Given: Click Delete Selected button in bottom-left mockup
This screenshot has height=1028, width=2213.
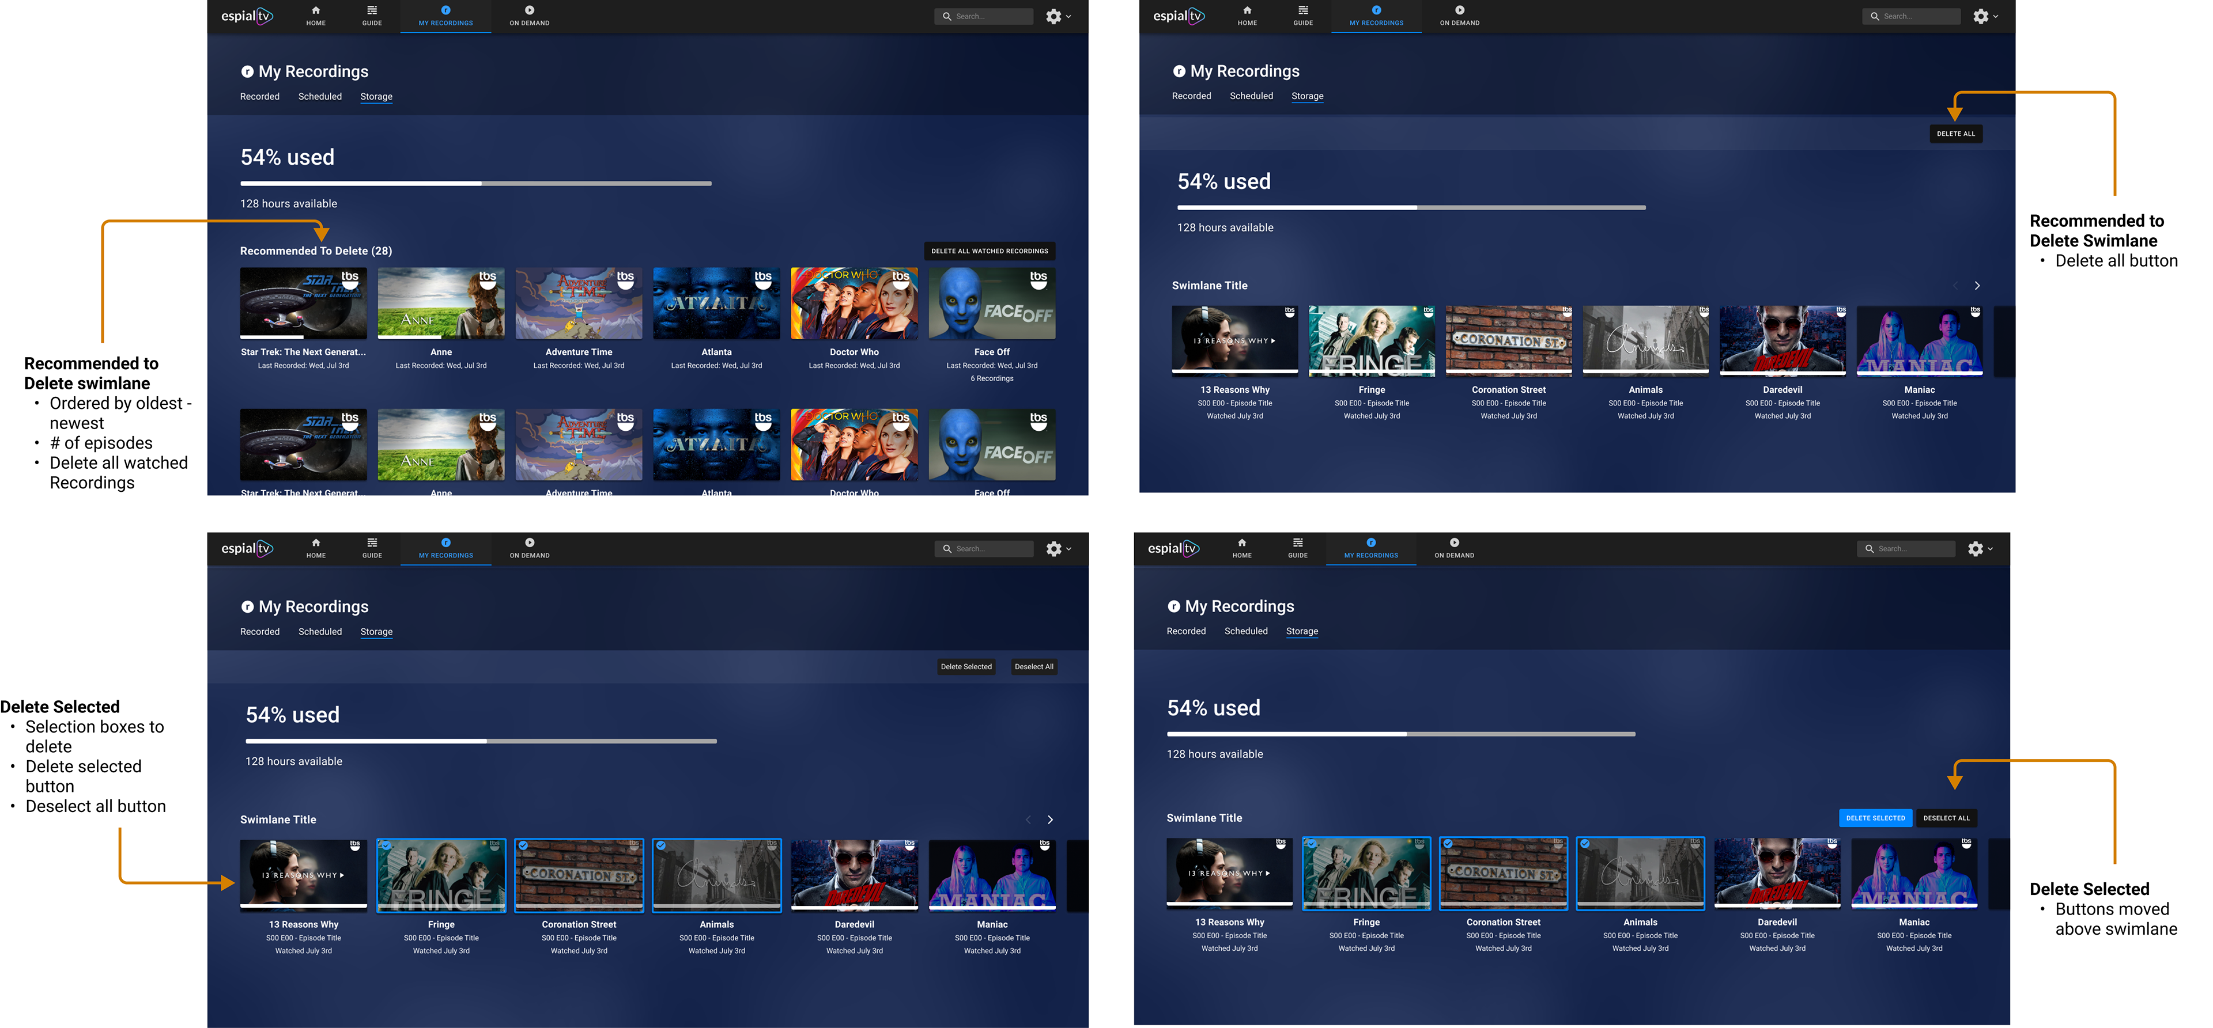Looking at the screenshot, I should tap(966, 667).
